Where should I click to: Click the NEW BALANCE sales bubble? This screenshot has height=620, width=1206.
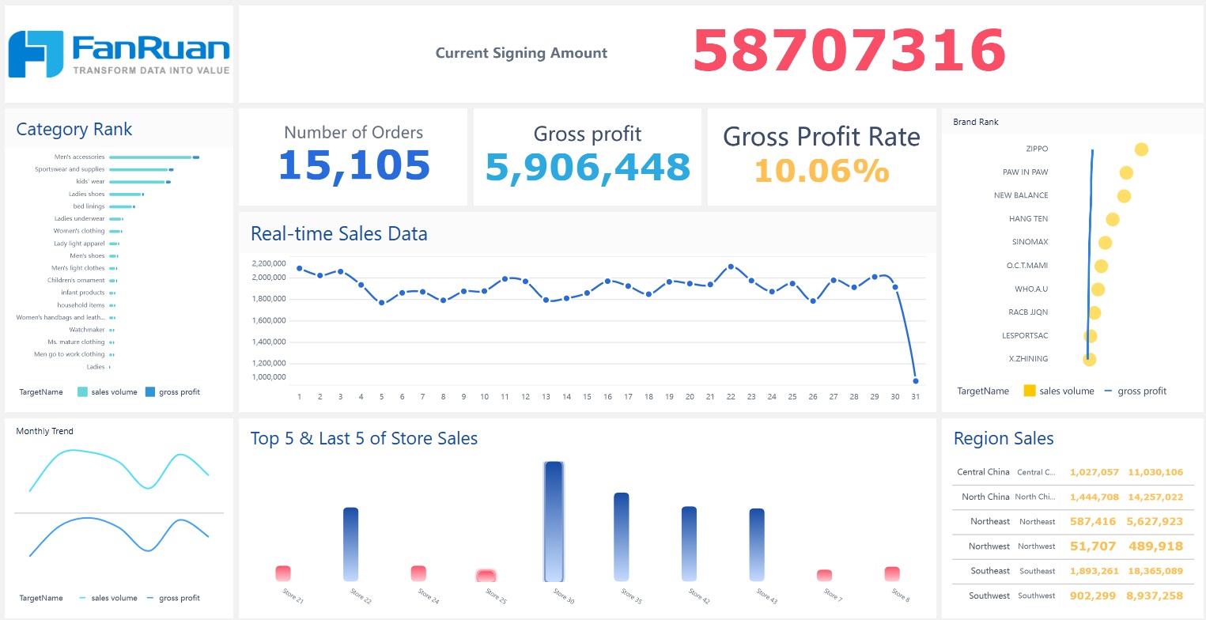tap(1124, 196)
